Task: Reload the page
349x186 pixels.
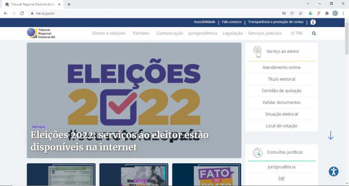Action: click(22, 14)
